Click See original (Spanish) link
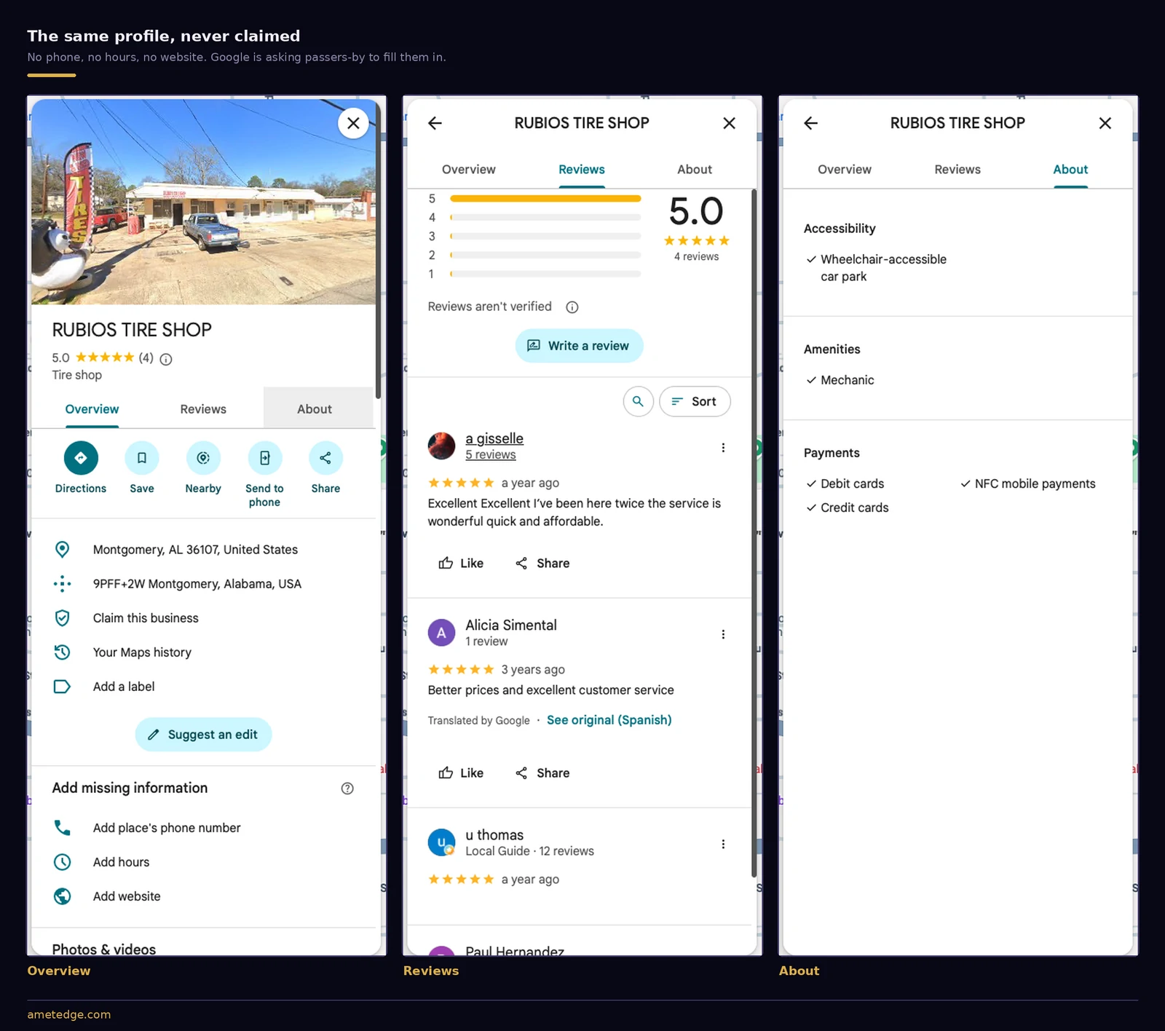Viewport: 1165px width, 1031px height. click(x=609, y=720)
